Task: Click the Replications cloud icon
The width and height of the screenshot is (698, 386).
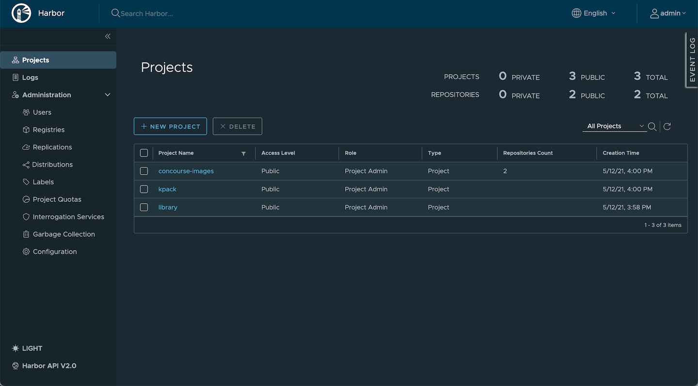Action: point(26,147)
